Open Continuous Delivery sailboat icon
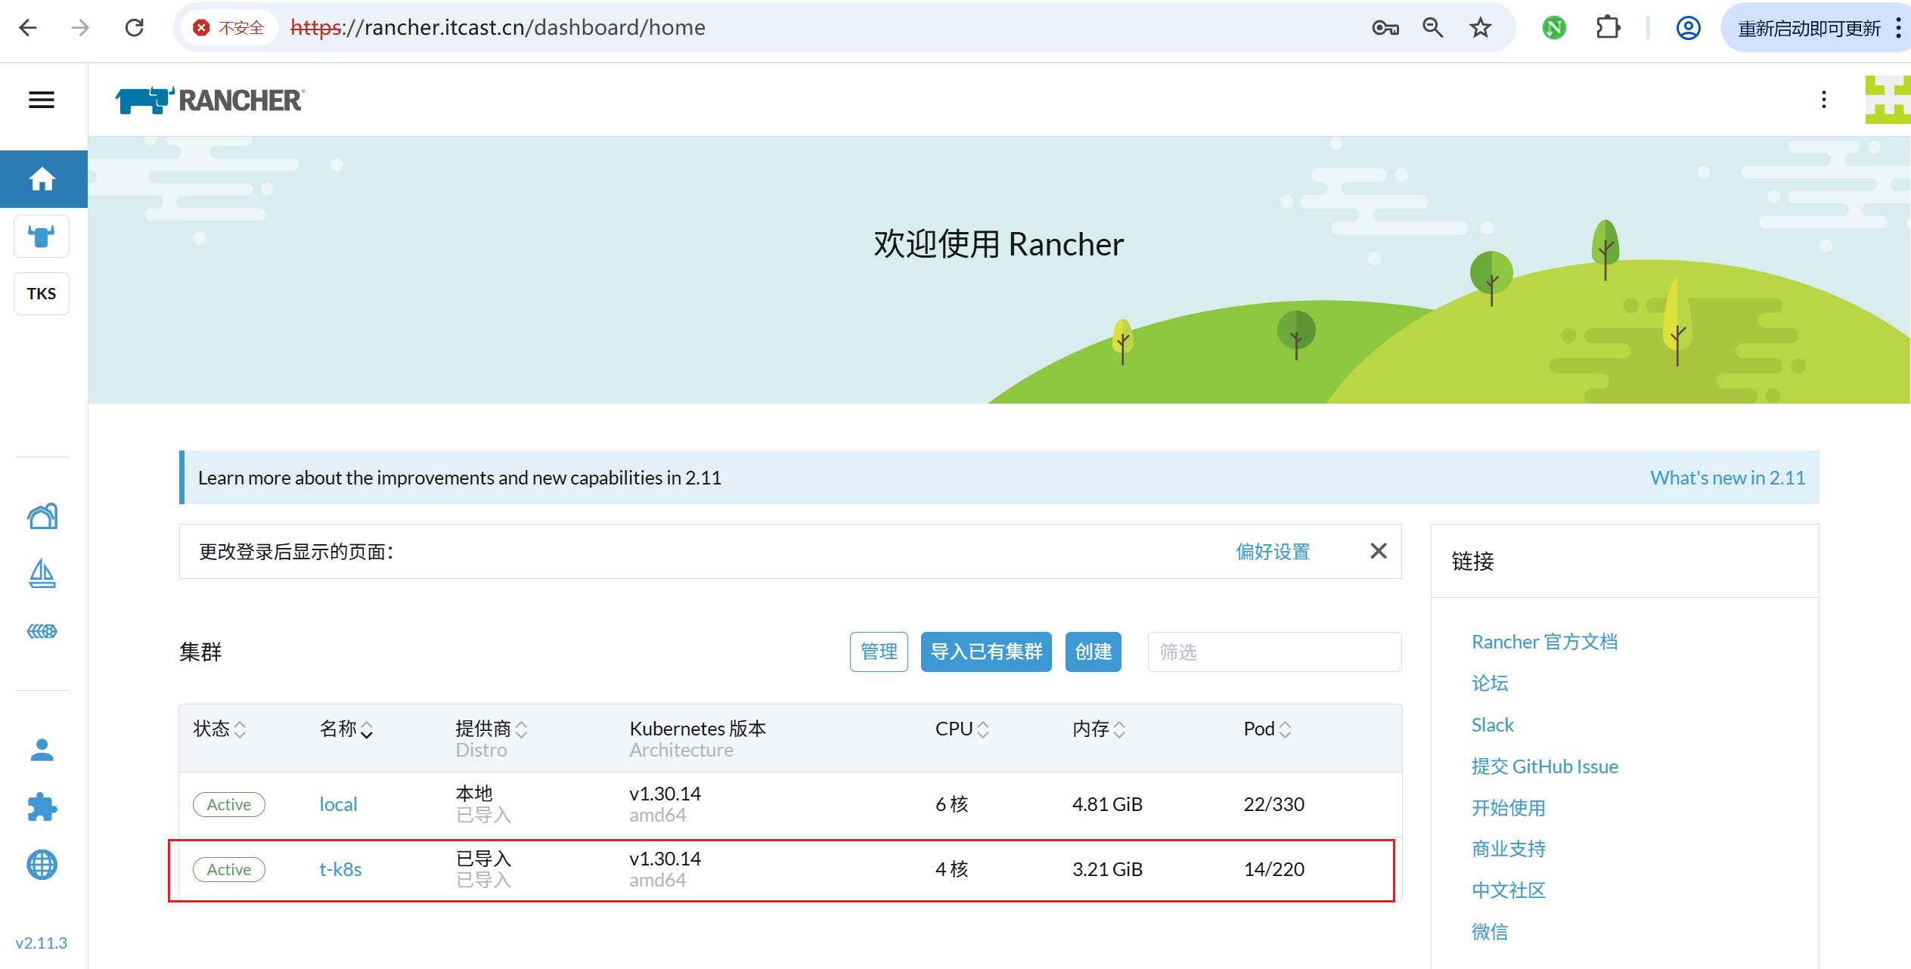This screenshot has height=969, width=1911. click(x=42, y=574)
